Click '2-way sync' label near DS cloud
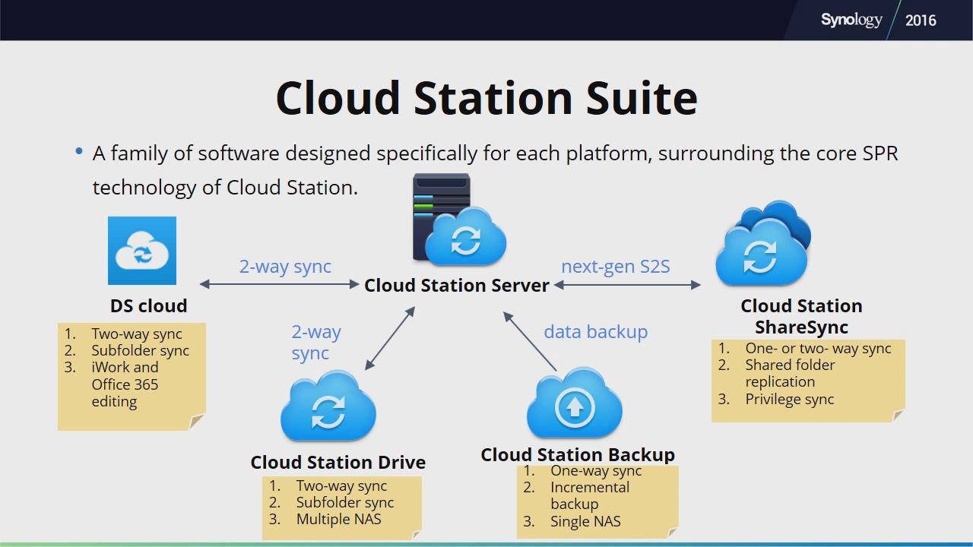Viewport: 973px width, 547px height. tap(285, 267)
